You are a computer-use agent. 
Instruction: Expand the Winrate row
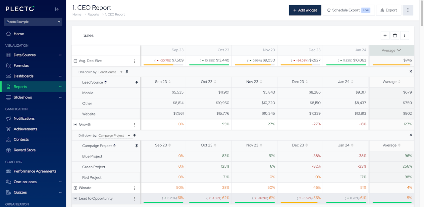click(75, 188)
